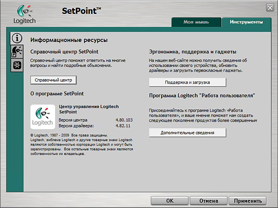Click the Применить button

click(248, 201)
